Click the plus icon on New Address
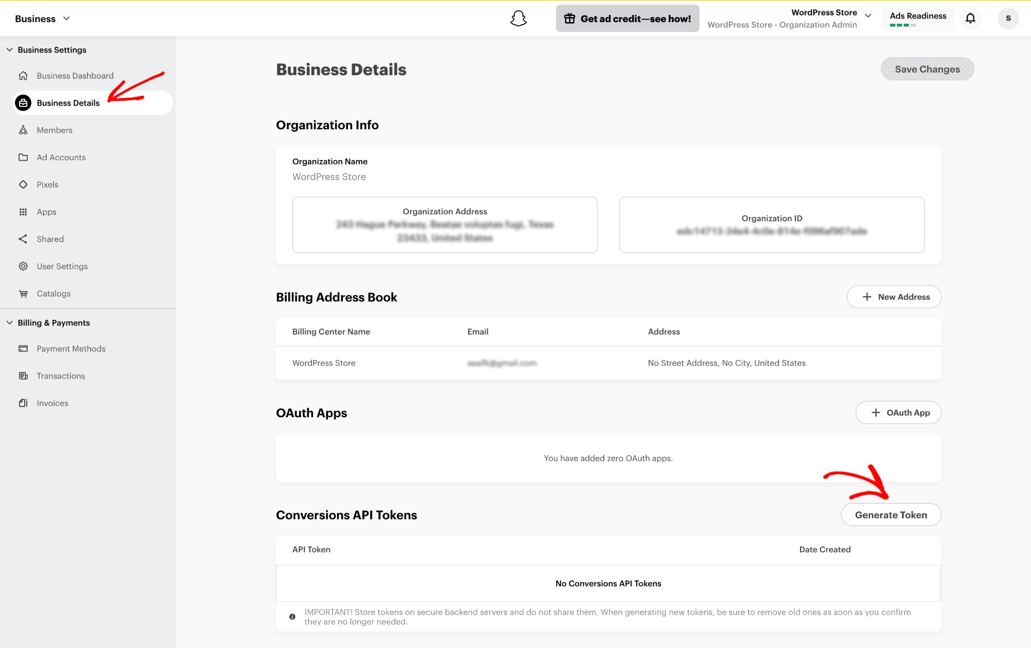Viewport: 1031px width, 648px height. pyautogui.click(x=867, y=297)
